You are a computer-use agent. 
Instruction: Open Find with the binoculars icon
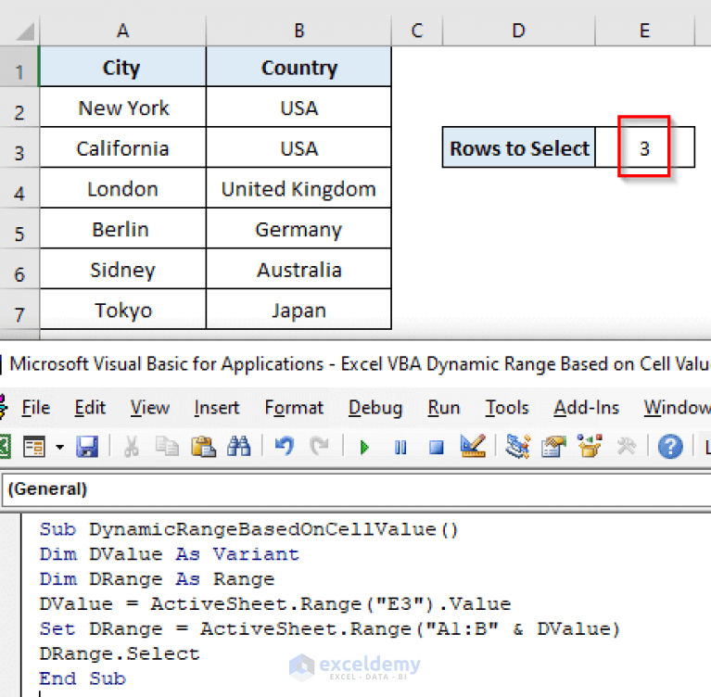pos(239,447)
